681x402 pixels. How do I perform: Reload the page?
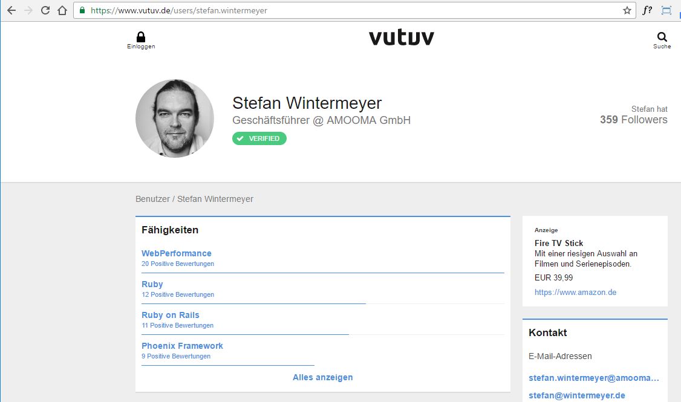45,10
